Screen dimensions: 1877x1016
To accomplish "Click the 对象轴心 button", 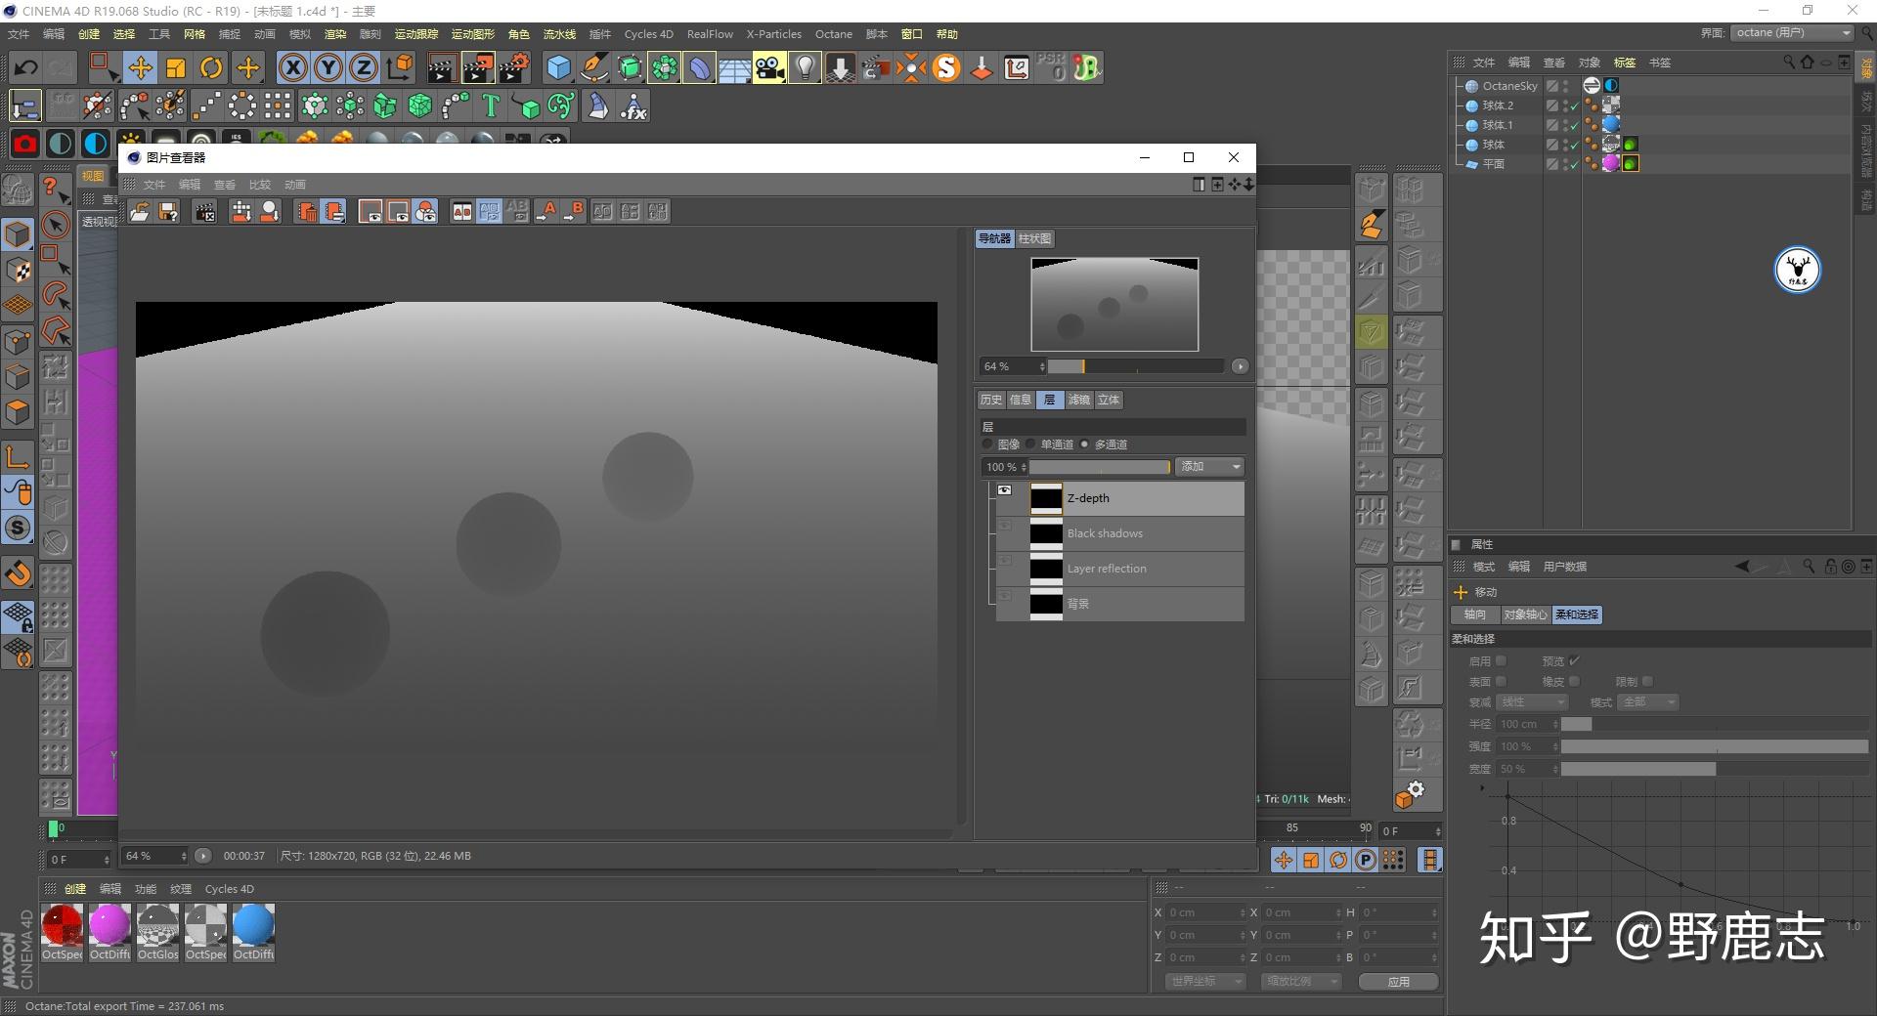I will (x=1524, y=614).
